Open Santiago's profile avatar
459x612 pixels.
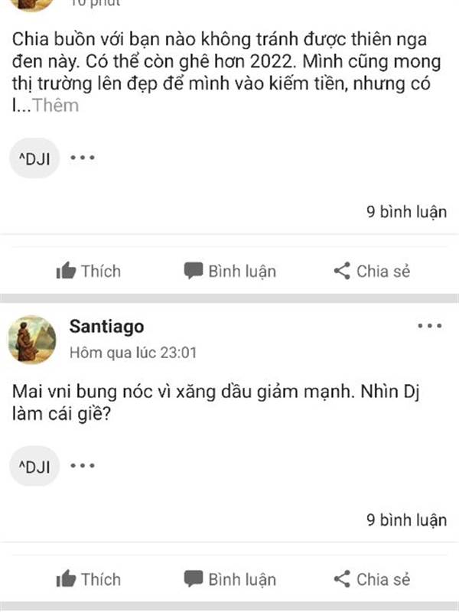(x=32, y=340)
